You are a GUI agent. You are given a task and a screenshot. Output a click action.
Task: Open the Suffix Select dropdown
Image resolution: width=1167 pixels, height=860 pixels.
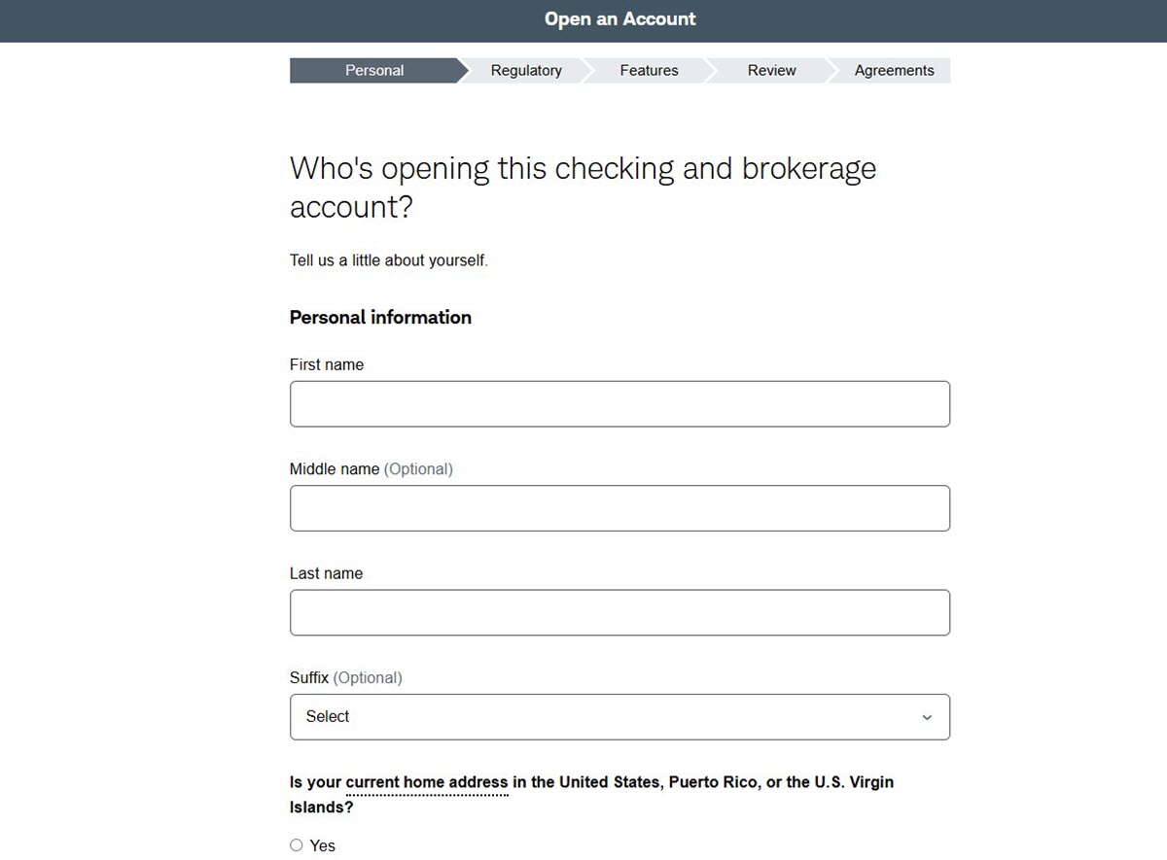tap(619, 717)
